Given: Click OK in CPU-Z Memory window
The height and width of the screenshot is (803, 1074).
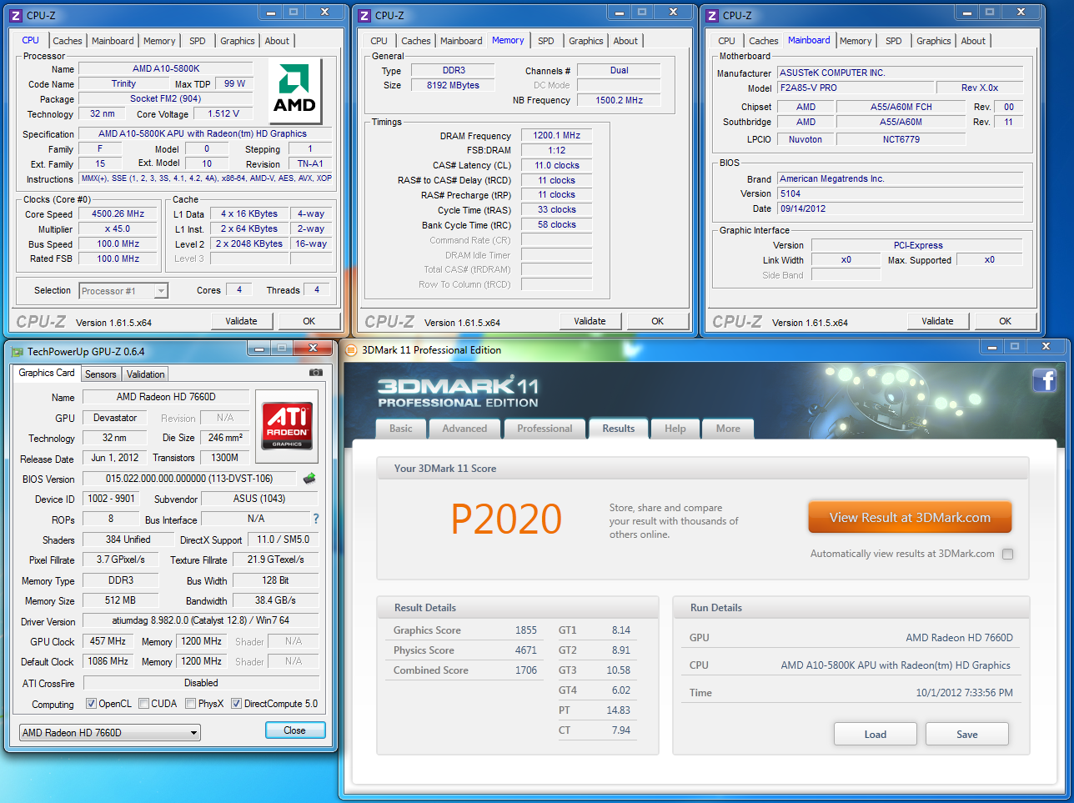Looking at the screenshot, I should (x=658, y=321).
